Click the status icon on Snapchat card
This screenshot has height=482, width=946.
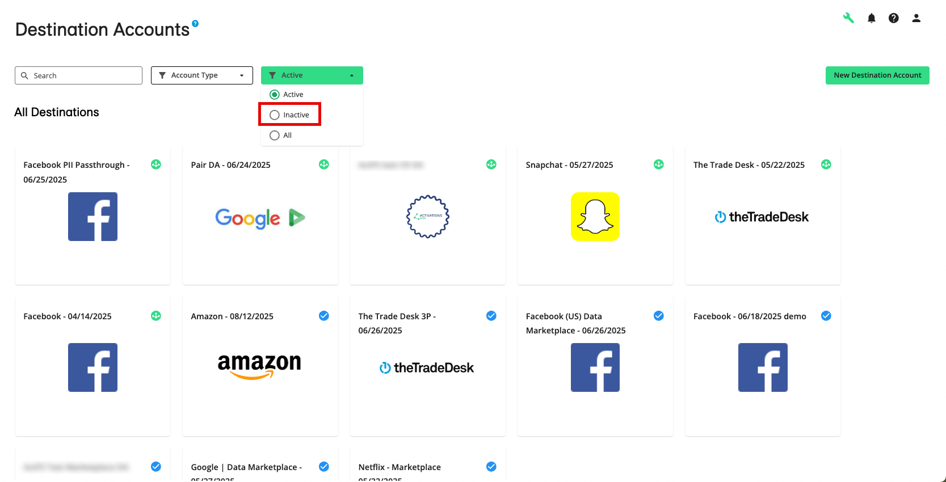(659, 164)
